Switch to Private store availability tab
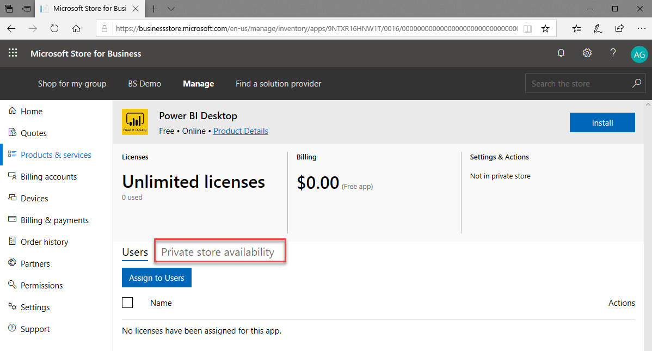Image resolution: width=652 pixels, height=351 pixels. [218, 252]
